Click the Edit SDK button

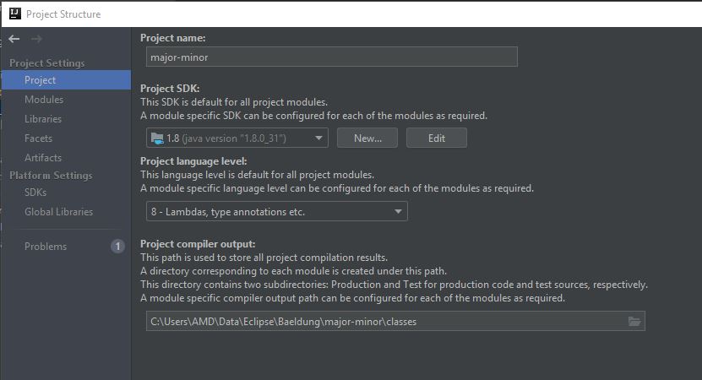pos(437,138)
